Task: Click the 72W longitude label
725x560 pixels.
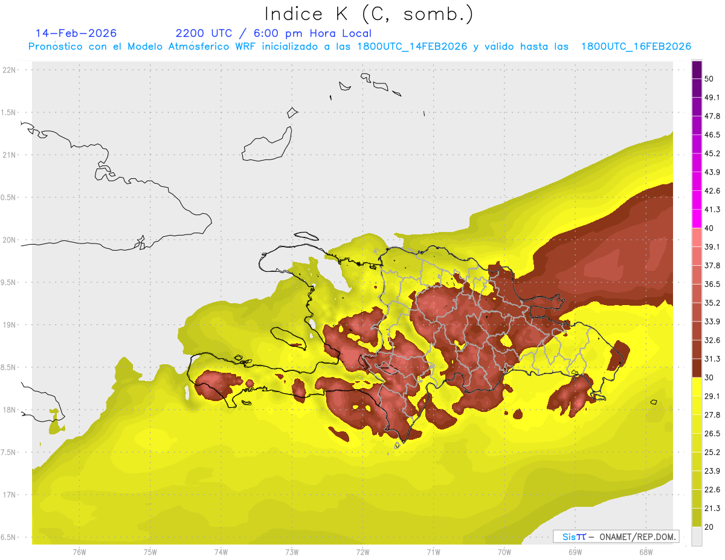Action: 362,552
